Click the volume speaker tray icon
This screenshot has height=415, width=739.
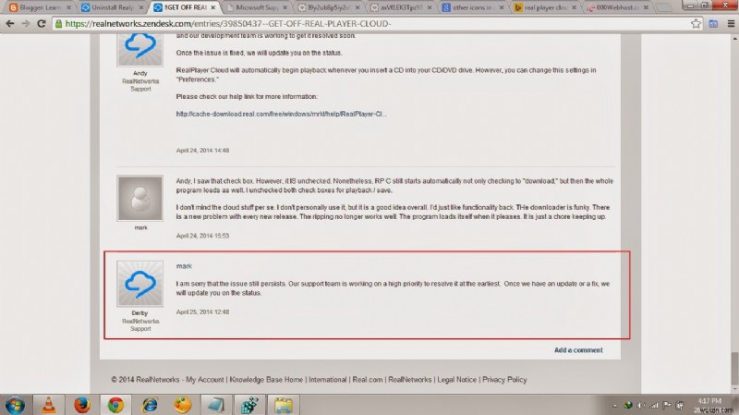coord(640,405)
